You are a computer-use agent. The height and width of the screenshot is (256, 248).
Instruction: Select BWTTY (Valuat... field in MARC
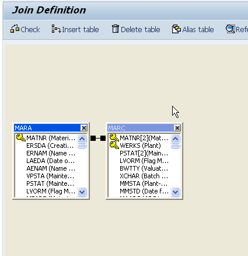[x=144, y=168]
